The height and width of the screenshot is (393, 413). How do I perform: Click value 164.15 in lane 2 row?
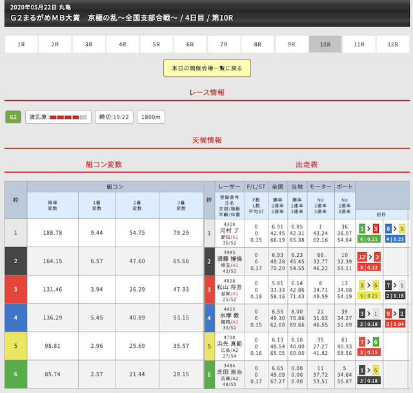coord(53,261)
